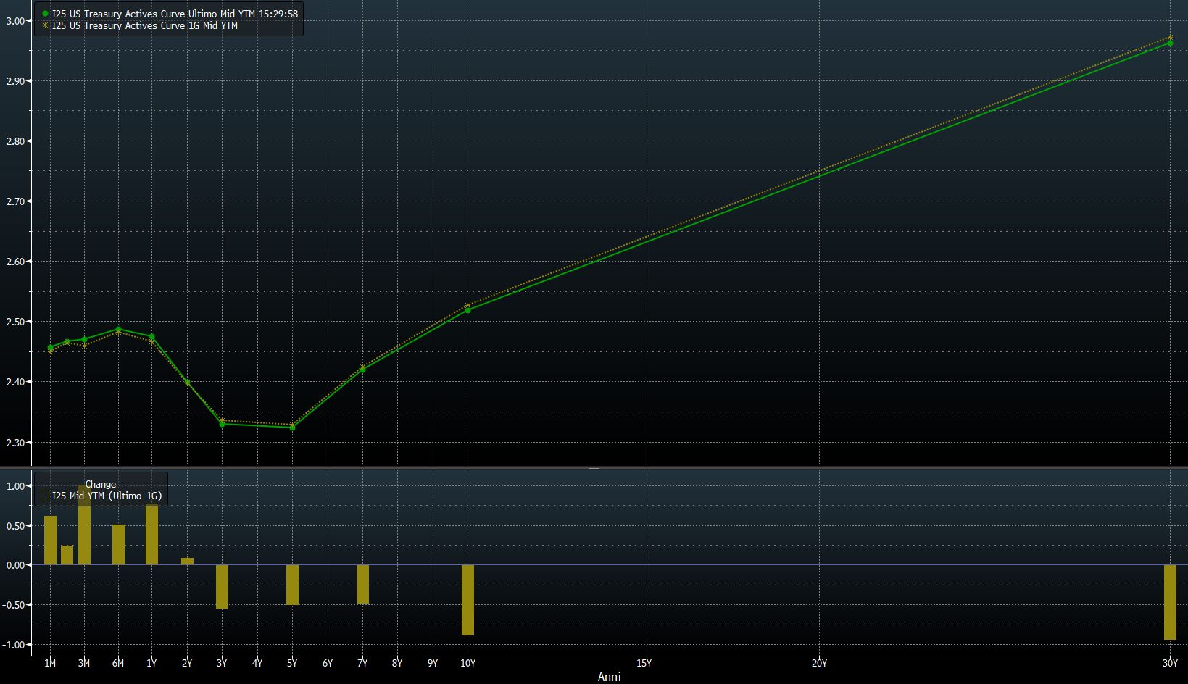Click the '3M' x-axis label
This screenshot has height=684, width=1188.
[84, 663]
